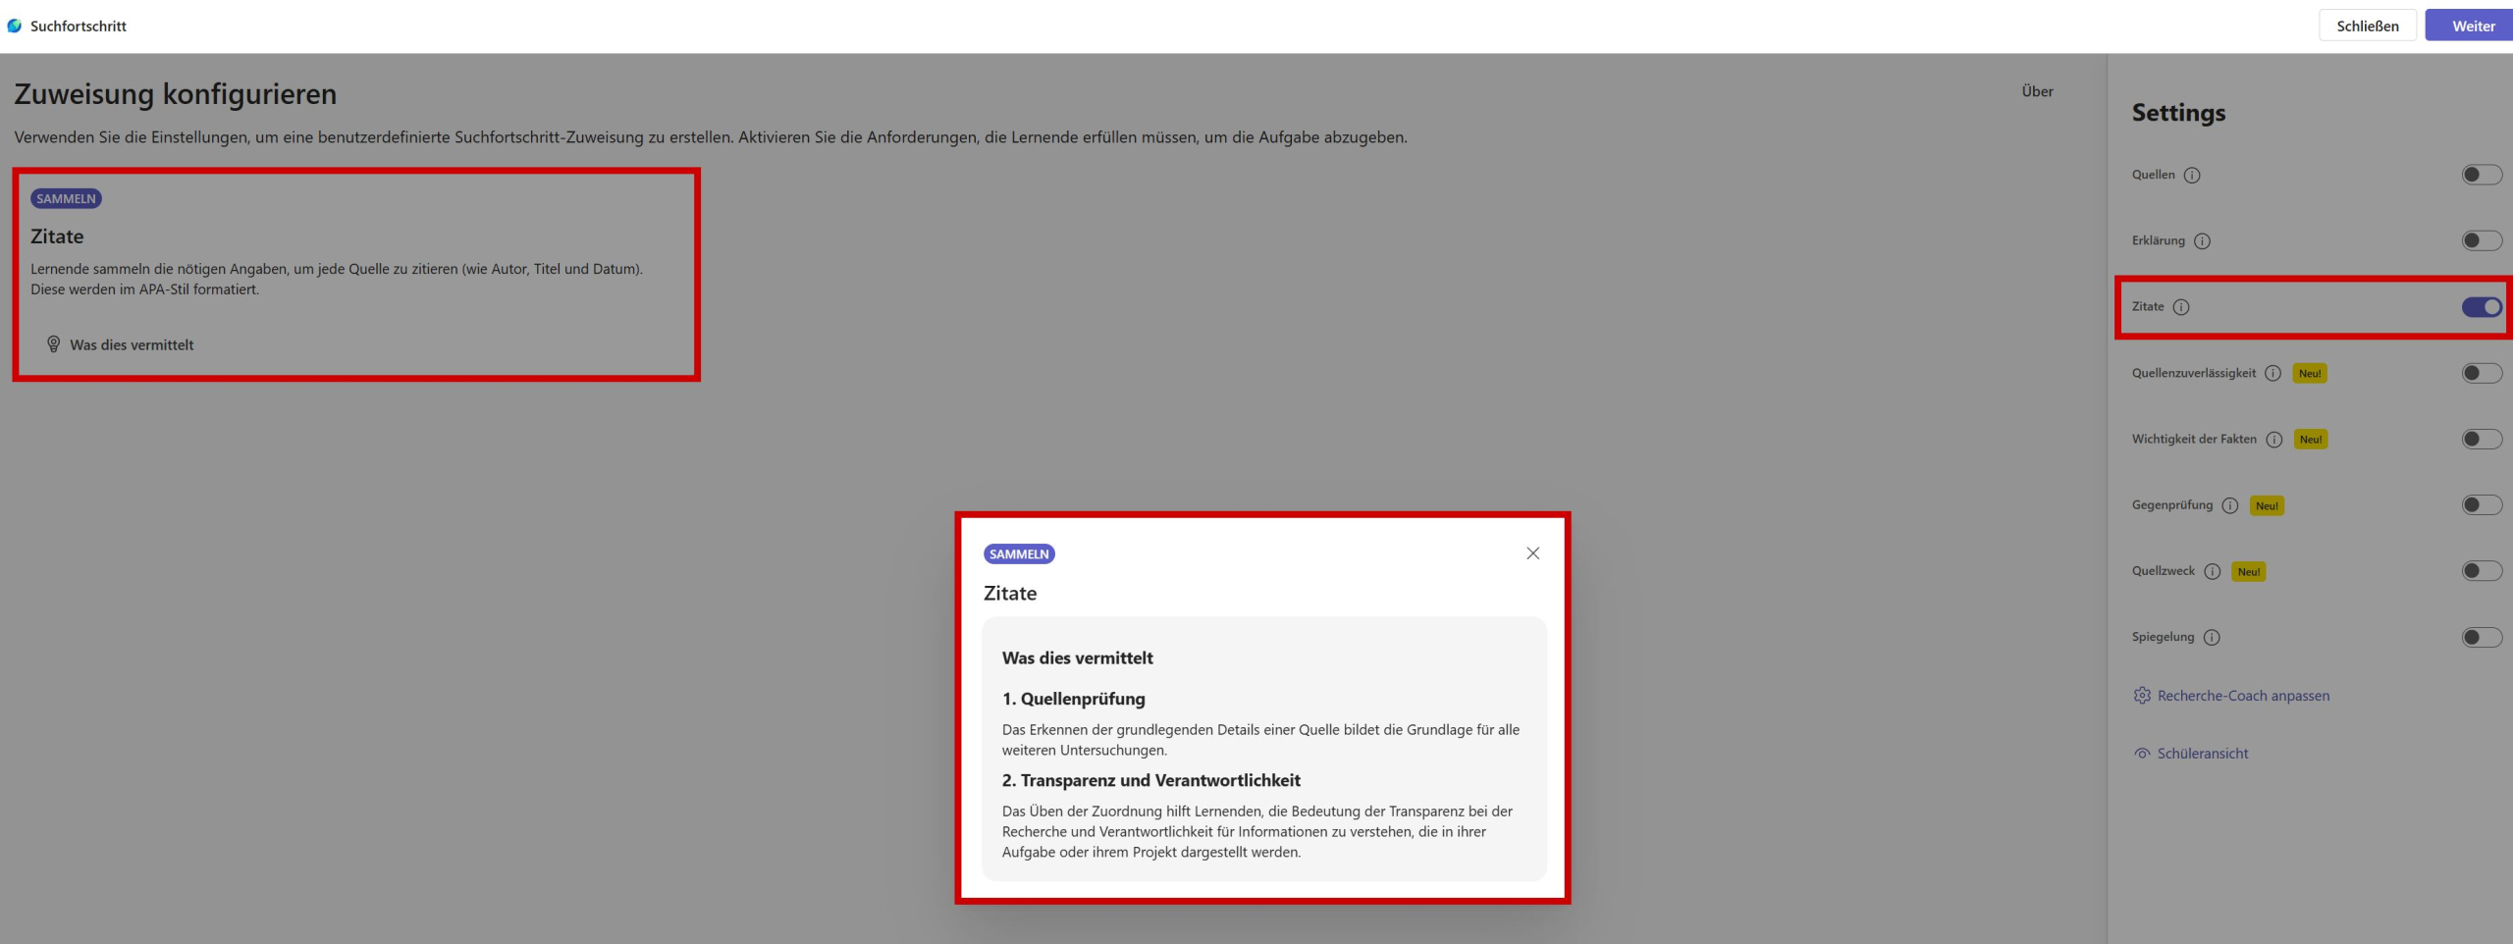Switch on the Spiegelung toggle
2513x944 pixels.
click(x=2481, y=638)
